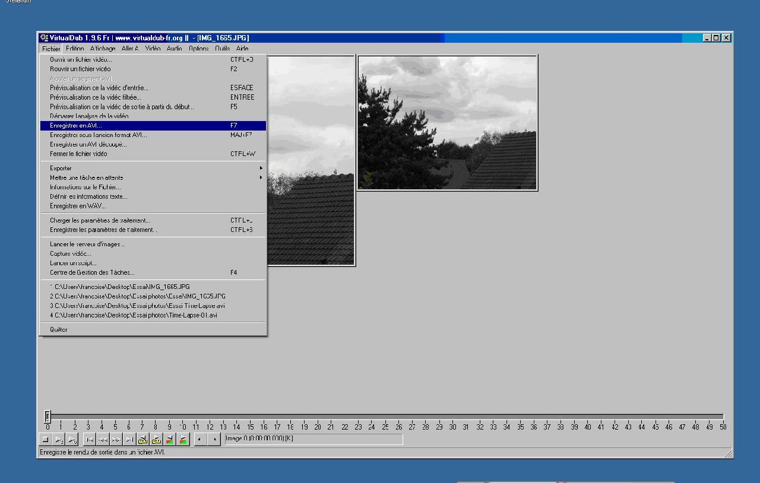Go to the previous keyframe (key icon)
This screenshot has height=483, width=760.
coord(142,440)
